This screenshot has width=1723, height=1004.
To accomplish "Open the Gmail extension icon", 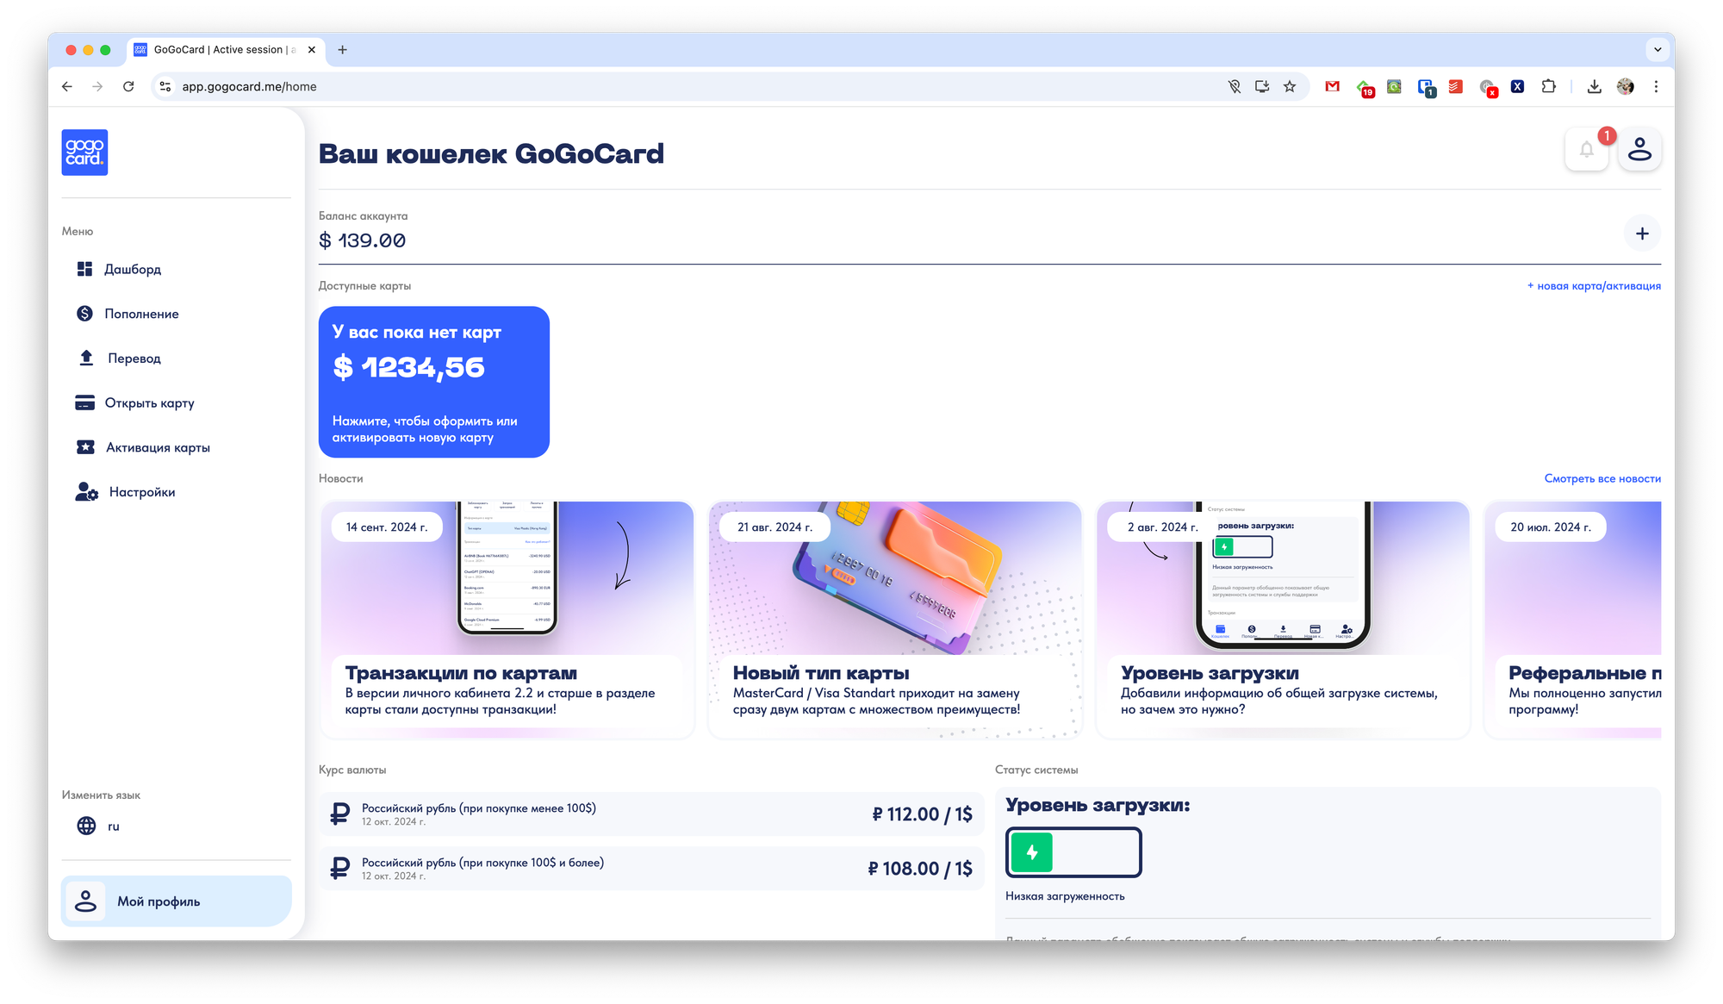I will point(1332,86).
